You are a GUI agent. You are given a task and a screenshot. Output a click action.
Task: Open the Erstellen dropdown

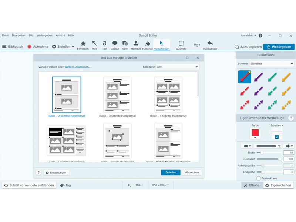[x=63, y=47]
